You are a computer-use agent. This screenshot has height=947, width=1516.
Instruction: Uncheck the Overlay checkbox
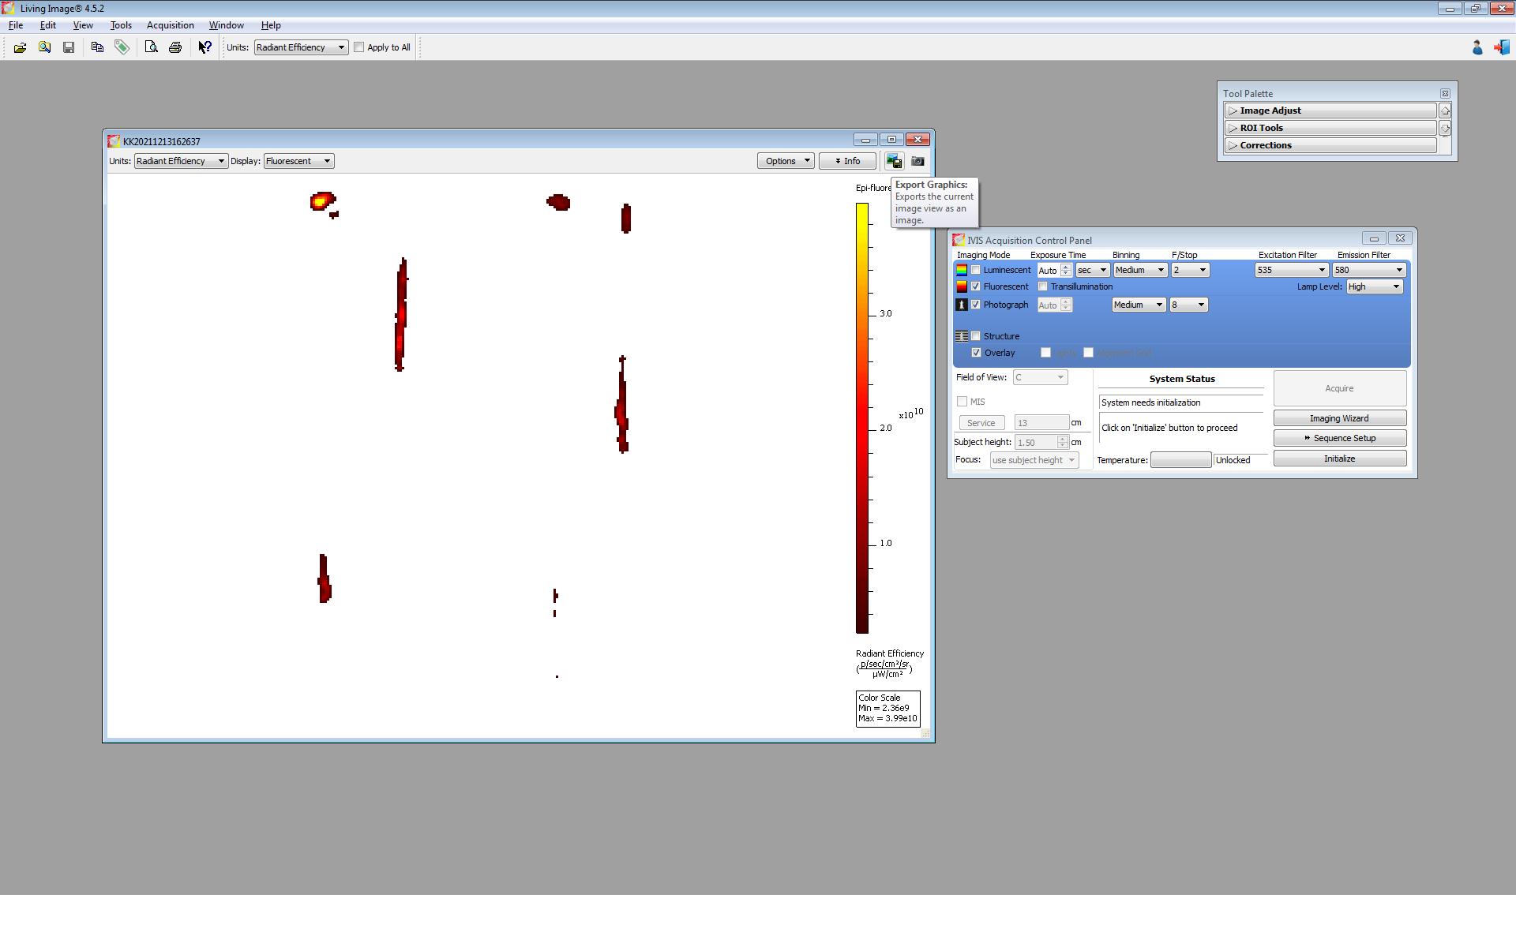tap(977, 353)
